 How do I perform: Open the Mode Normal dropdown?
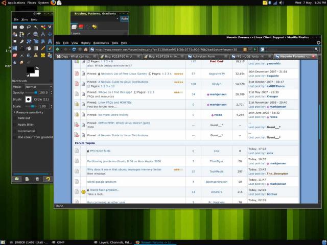pyautogui.click(x=39, y=87)
